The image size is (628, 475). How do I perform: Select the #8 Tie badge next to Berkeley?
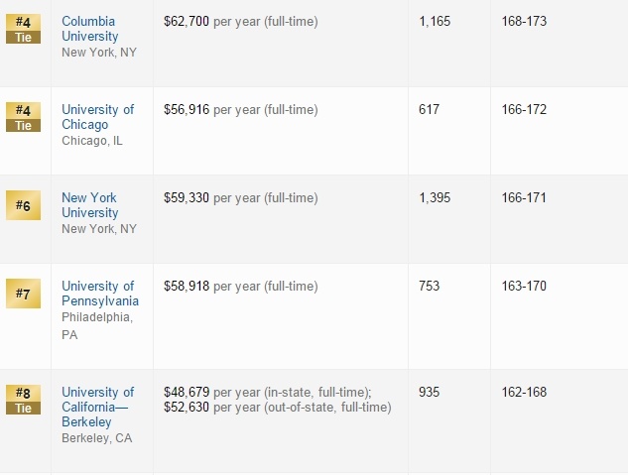23,400
